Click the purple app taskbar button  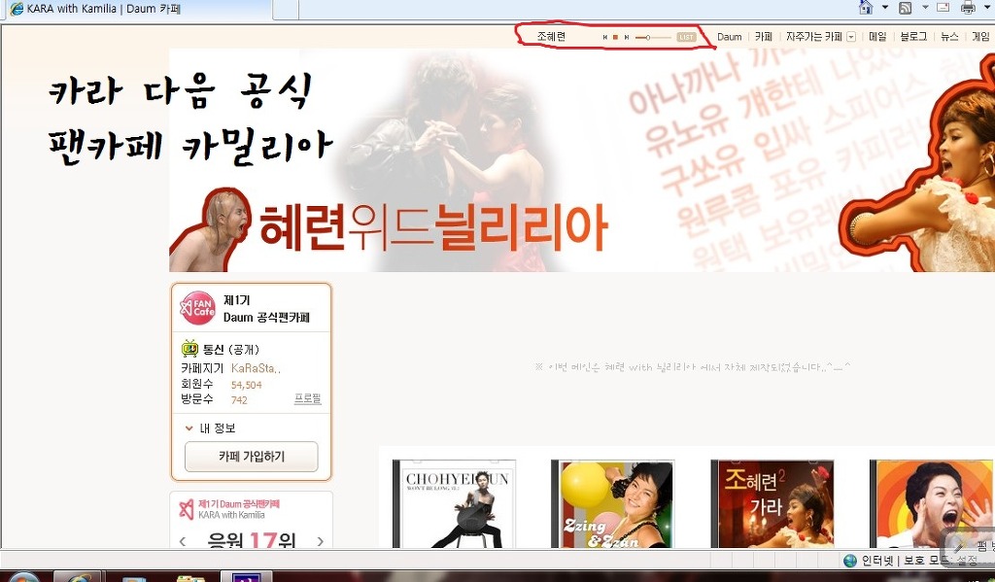(x=246, y=576)
